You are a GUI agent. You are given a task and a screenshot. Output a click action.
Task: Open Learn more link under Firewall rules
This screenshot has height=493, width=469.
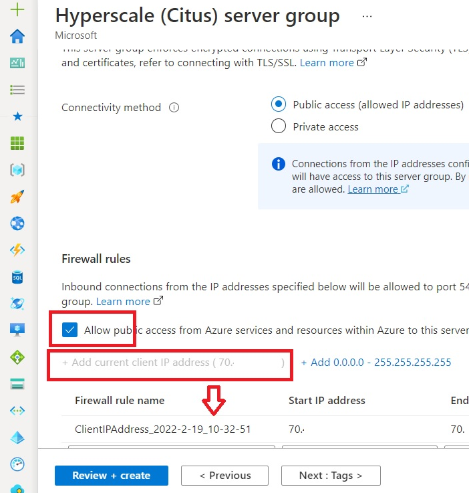130,301
